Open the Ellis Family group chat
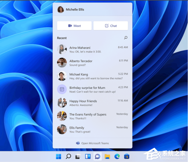188x162 pixels. [92, 130]
